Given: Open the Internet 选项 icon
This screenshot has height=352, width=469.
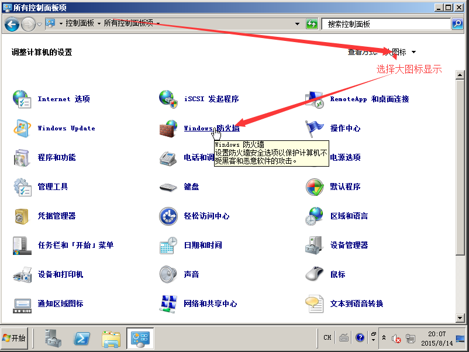Looking at the screenshot, I should pos(22,99).
